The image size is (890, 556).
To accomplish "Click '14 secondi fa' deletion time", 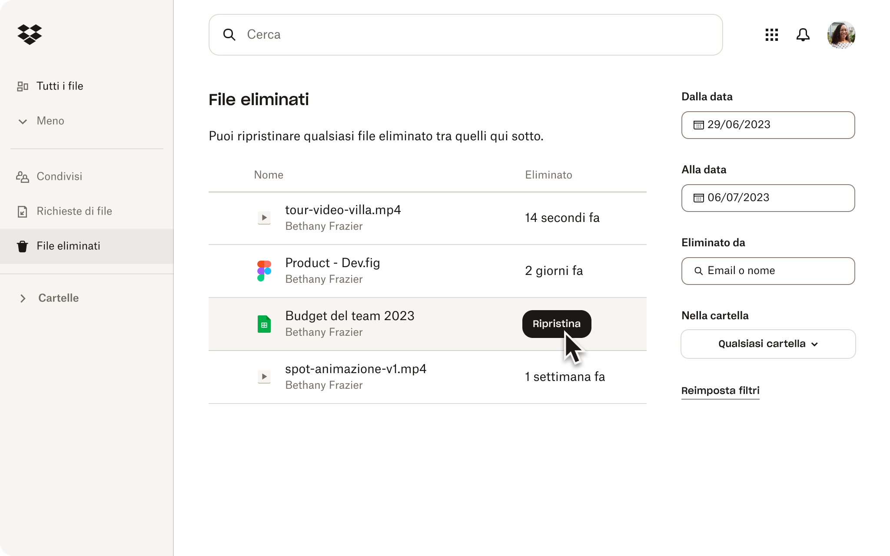I will point(562,218).
